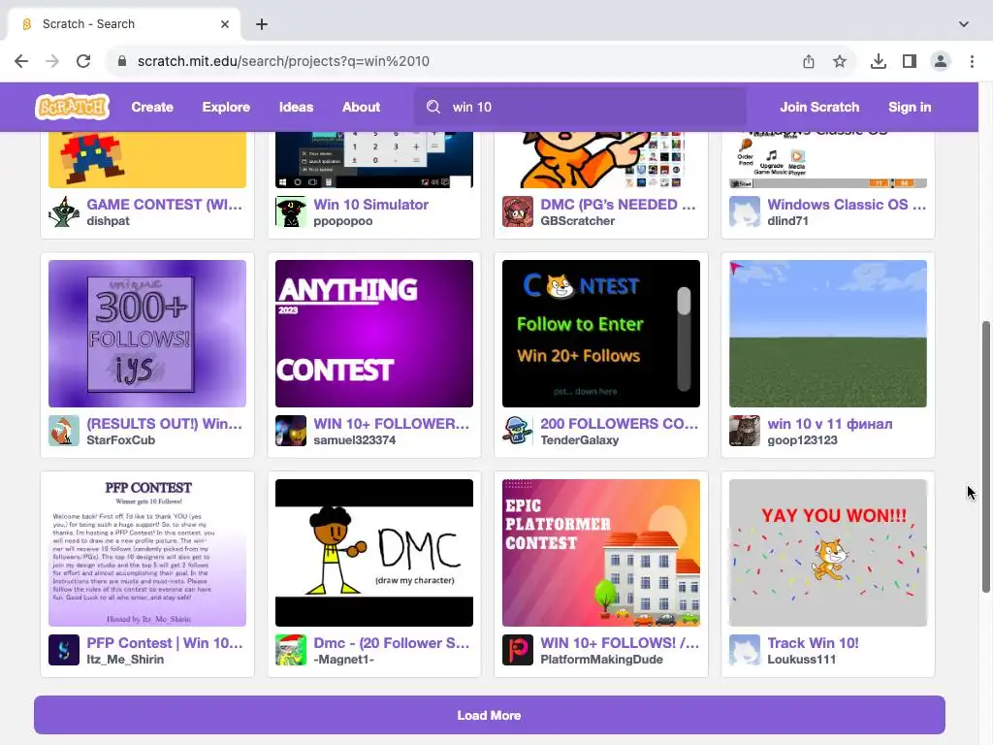
Task: Click the page vertical scrollbar
Action: point(985,458)
